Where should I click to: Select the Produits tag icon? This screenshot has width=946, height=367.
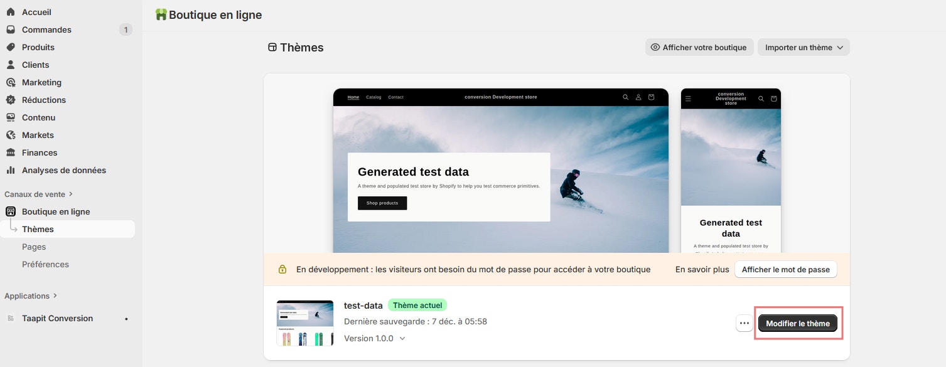10,47
